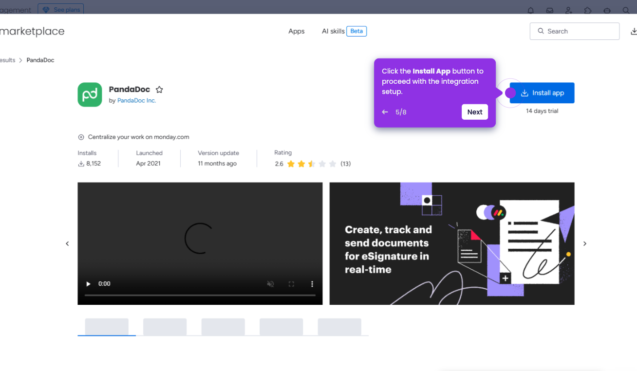Open the notifications bell icon
Viewport: 637px width, 371px height.
[531, 10]
